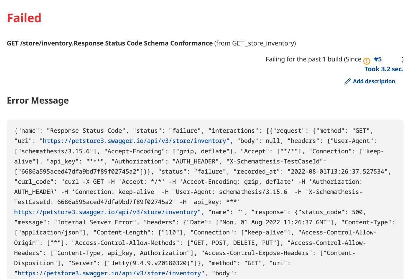
Task: Click the Add description link
Action: coord(374,81)
